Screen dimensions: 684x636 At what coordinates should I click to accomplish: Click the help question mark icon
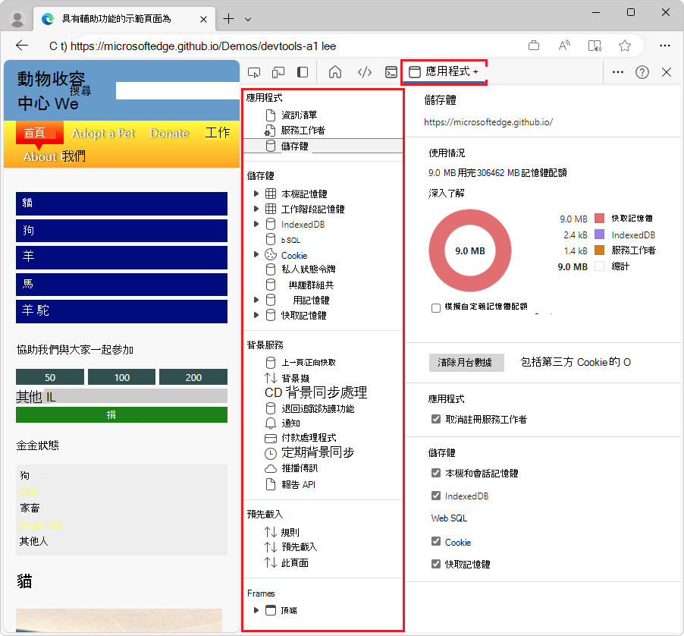[642, 72]
